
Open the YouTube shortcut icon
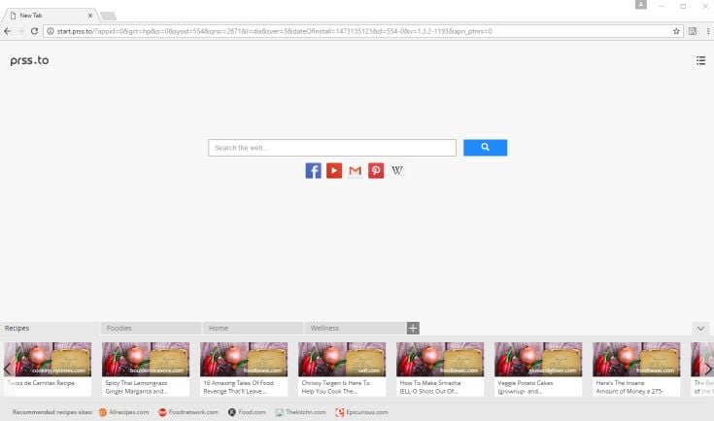pos(334,170)
